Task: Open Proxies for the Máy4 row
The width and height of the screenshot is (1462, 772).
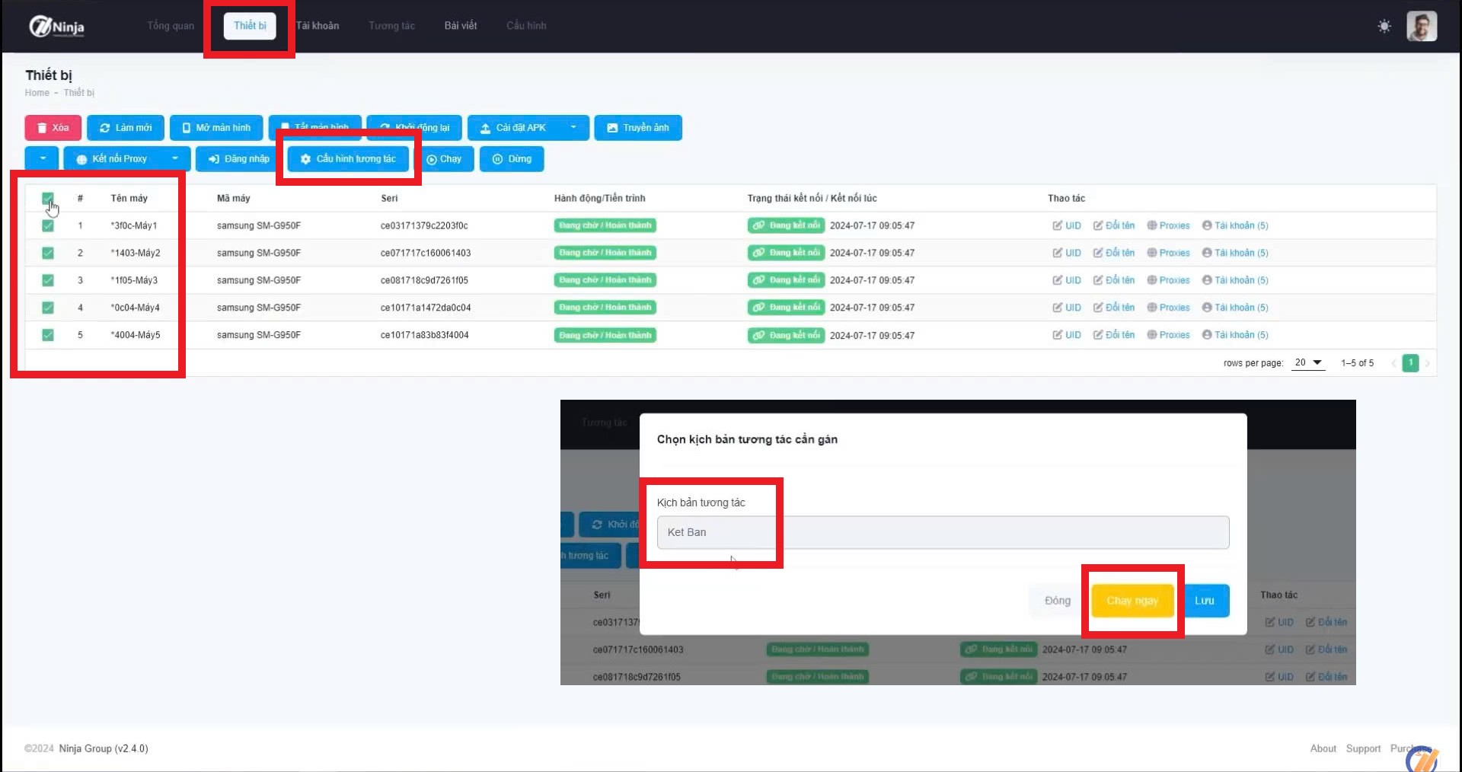Action: pyautogui.click(x=1168, y=308)
